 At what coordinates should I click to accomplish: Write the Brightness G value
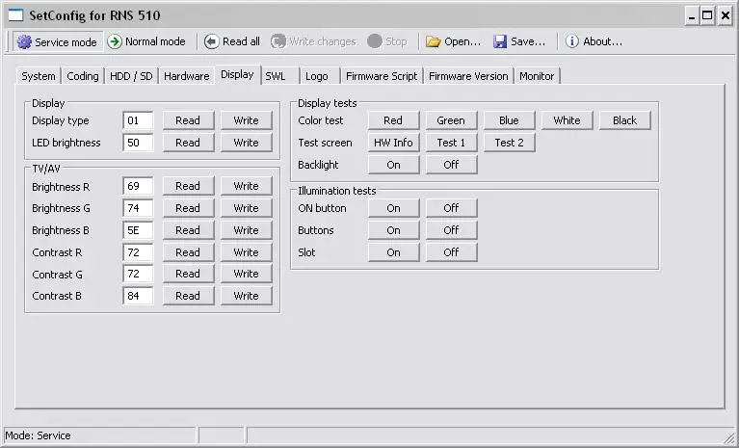(246, 208)
